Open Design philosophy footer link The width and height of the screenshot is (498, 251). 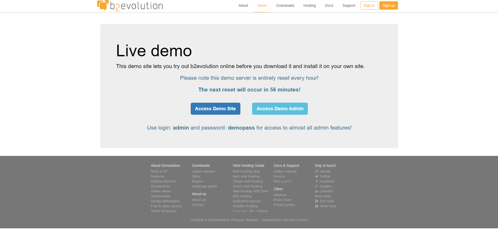165,201
